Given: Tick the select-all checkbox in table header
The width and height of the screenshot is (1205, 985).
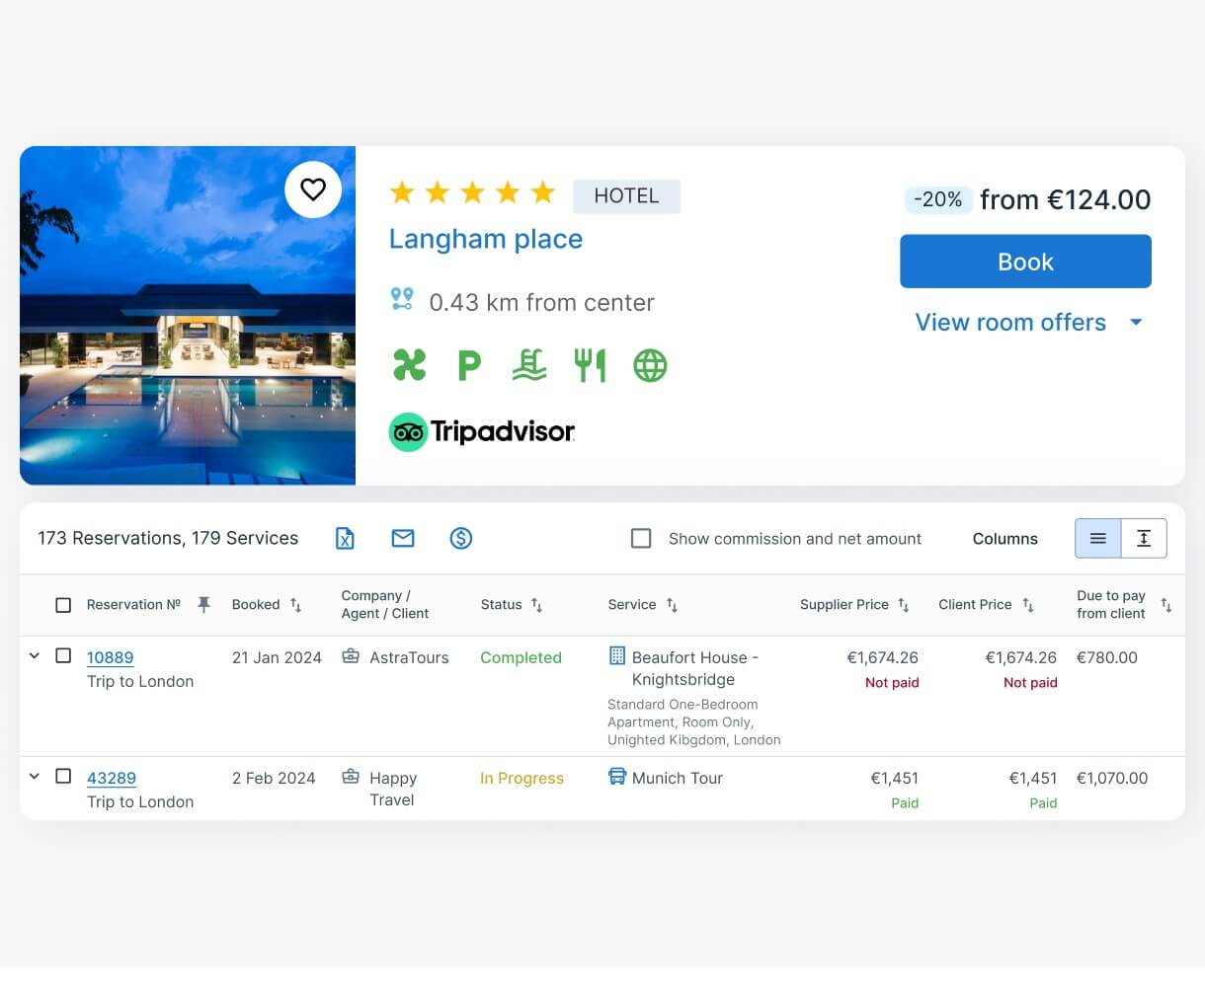Looking at the screenshot, I should point(63,605).
